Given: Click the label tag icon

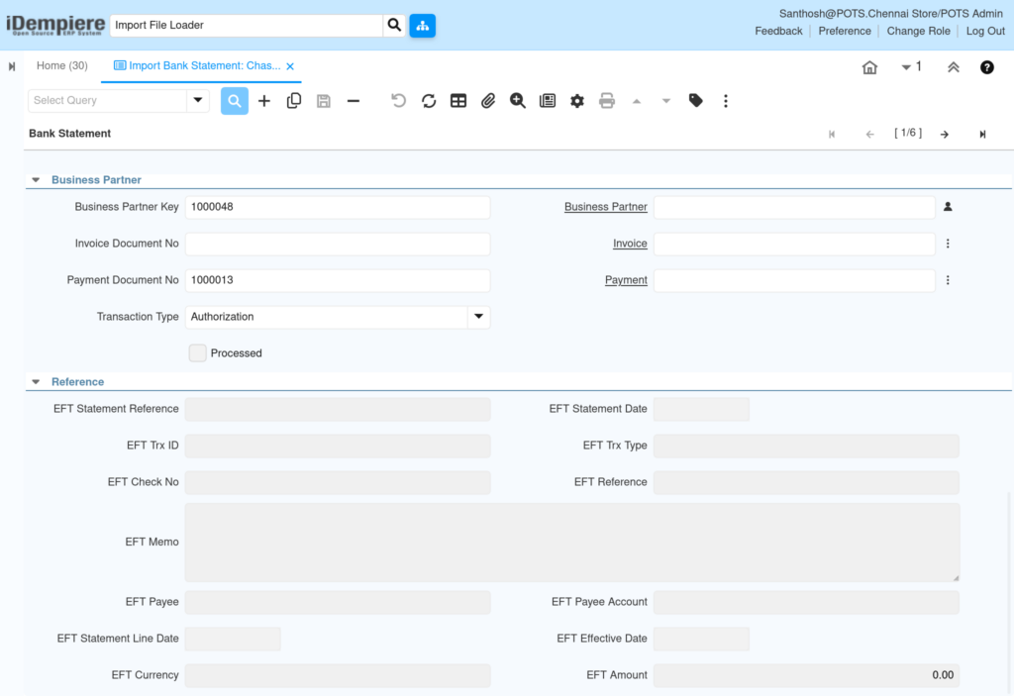Looking at the screenshot, I should click(696, 101).
